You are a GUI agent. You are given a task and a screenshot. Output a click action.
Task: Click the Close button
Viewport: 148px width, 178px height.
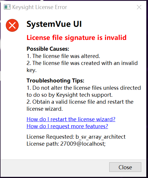coord(125,167)
